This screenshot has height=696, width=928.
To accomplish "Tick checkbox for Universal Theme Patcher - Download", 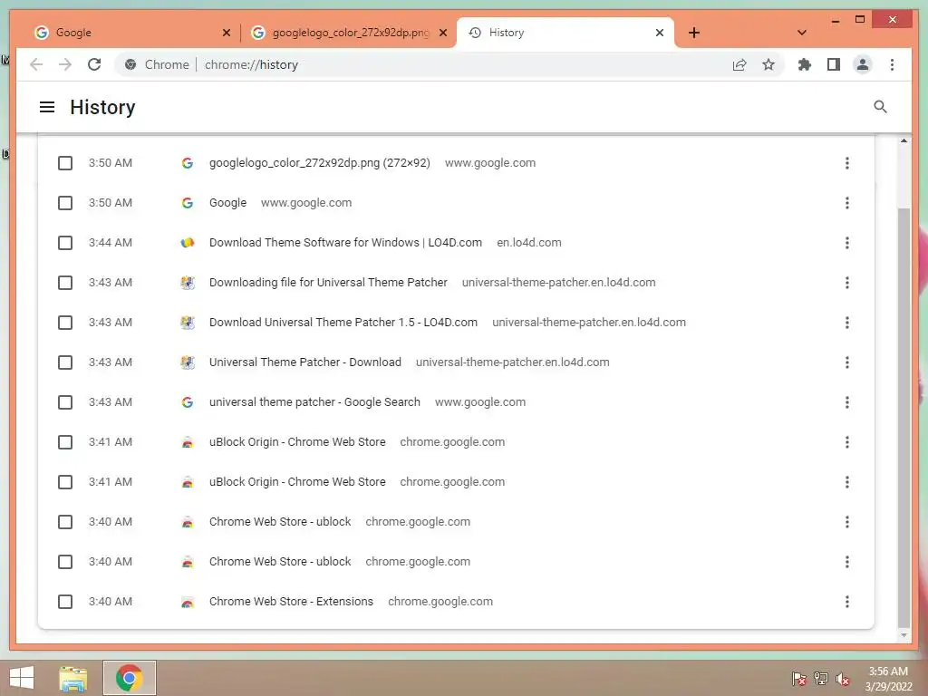I will coord(65,362).
